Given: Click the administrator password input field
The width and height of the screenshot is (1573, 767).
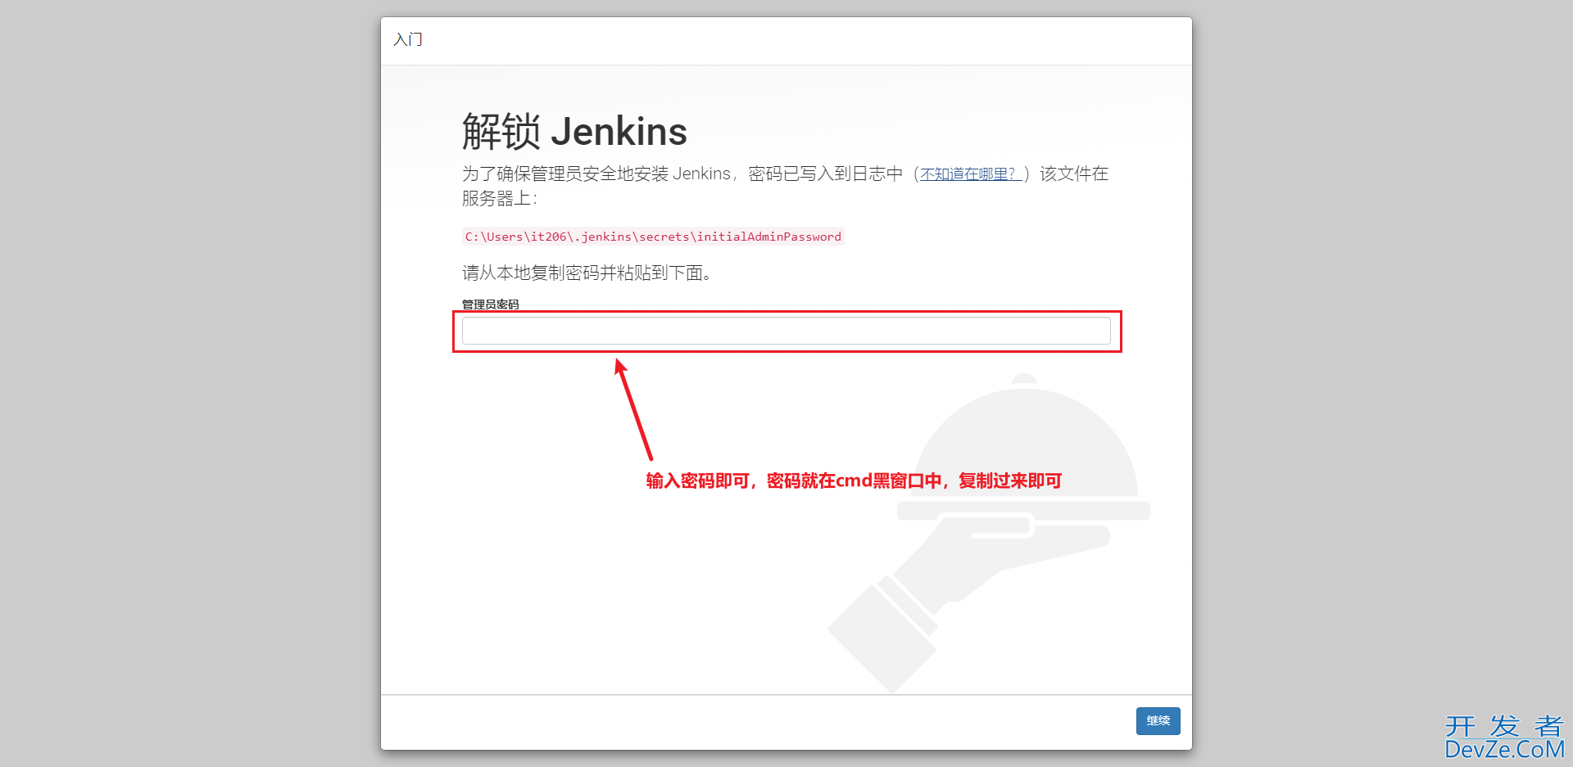Looking at the screenshot, I should (786, 331).
